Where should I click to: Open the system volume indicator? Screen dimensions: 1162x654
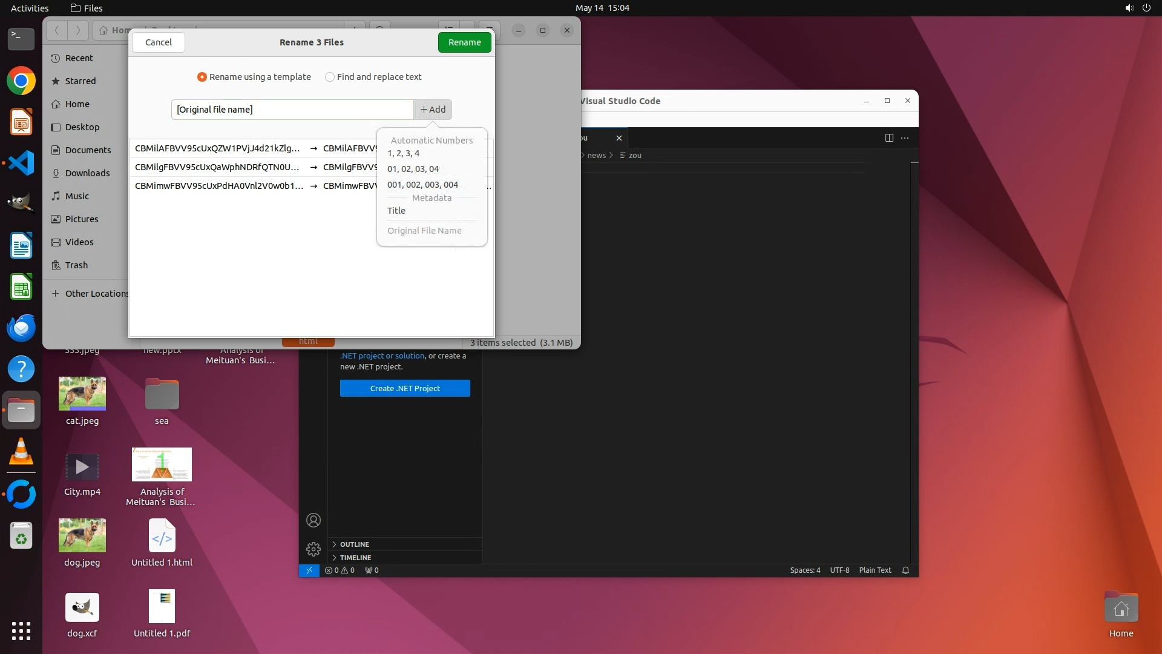click(x=1129, y=8)
